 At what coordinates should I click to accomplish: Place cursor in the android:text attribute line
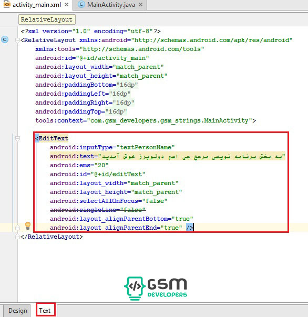click(x=167, y=156)
